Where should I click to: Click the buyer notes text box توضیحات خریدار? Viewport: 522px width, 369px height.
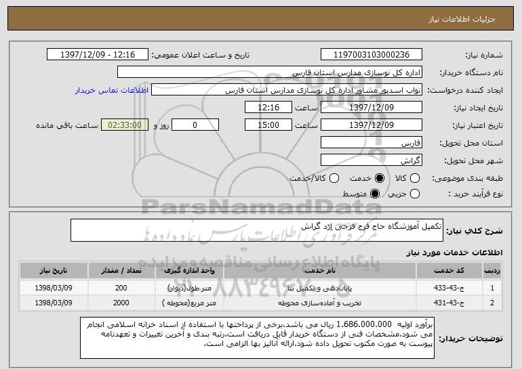click(258, 338)
